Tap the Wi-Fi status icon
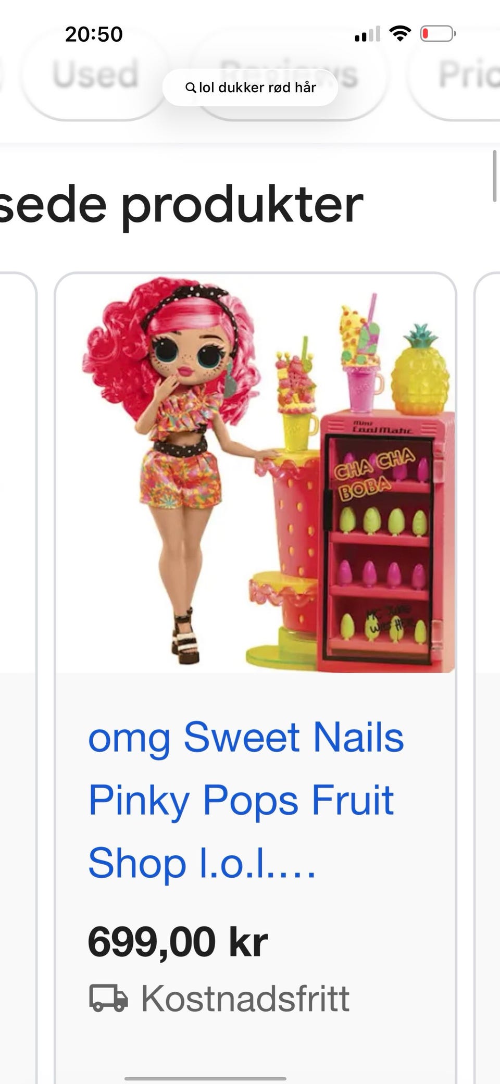The height and width of the screenshot is (1084, 500). tap(400, 34)
